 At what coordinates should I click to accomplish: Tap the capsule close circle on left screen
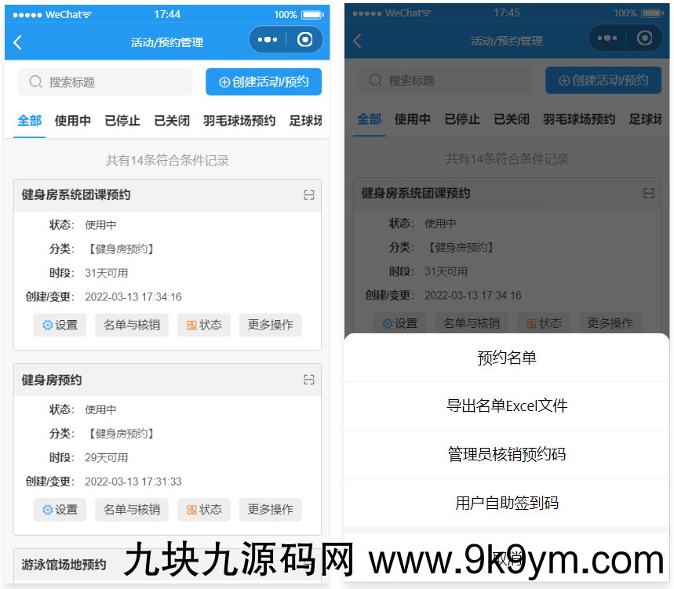(304, 40)
